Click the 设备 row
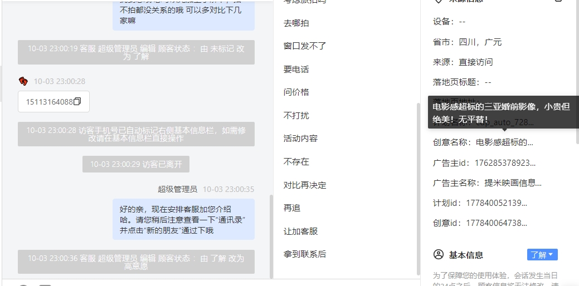The image size is (579, 286). tap(449, 22)
